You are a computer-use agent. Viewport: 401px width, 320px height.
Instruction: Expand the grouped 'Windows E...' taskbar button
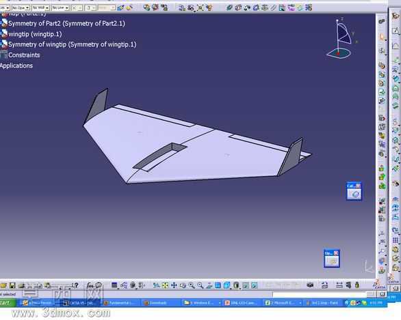click(x=202, y=303)
